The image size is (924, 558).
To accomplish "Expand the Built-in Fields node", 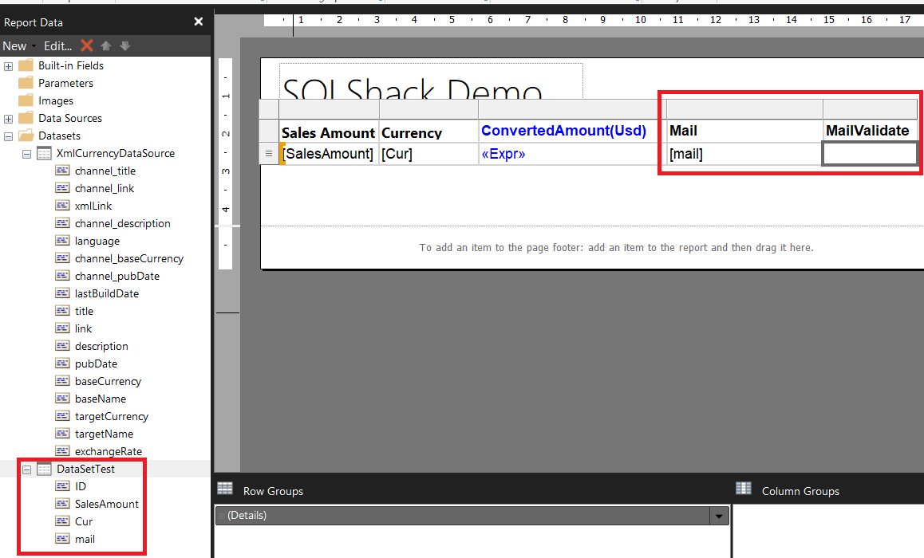I will pos(8,66).
